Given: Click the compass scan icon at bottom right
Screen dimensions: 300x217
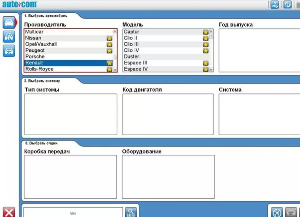Looking at the screenshot, I should coord(277,212).
